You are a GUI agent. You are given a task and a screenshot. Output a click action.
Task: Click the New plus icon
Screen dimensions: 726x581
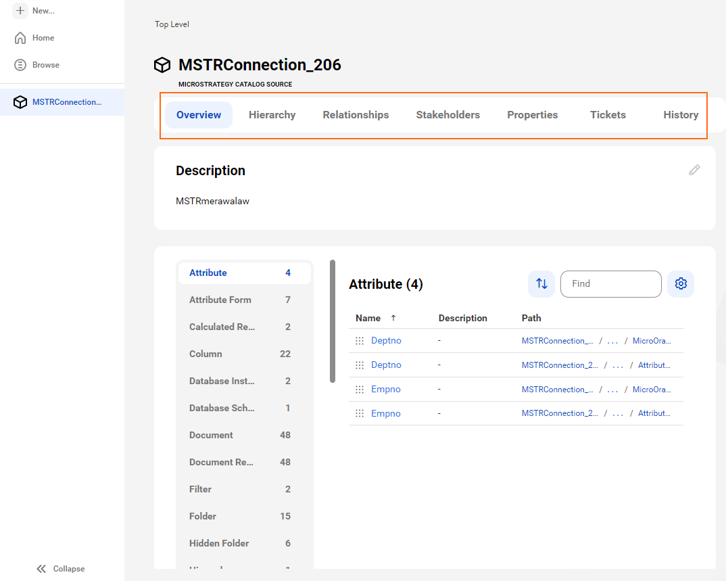(x=20, y=10)
